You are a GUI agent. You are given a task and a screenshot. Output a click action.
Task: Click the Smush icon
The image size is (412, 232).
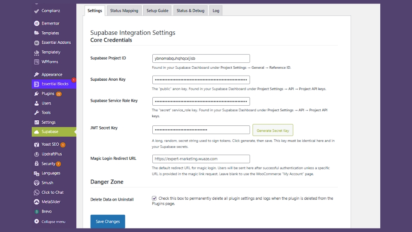click(x=36, y=183)
